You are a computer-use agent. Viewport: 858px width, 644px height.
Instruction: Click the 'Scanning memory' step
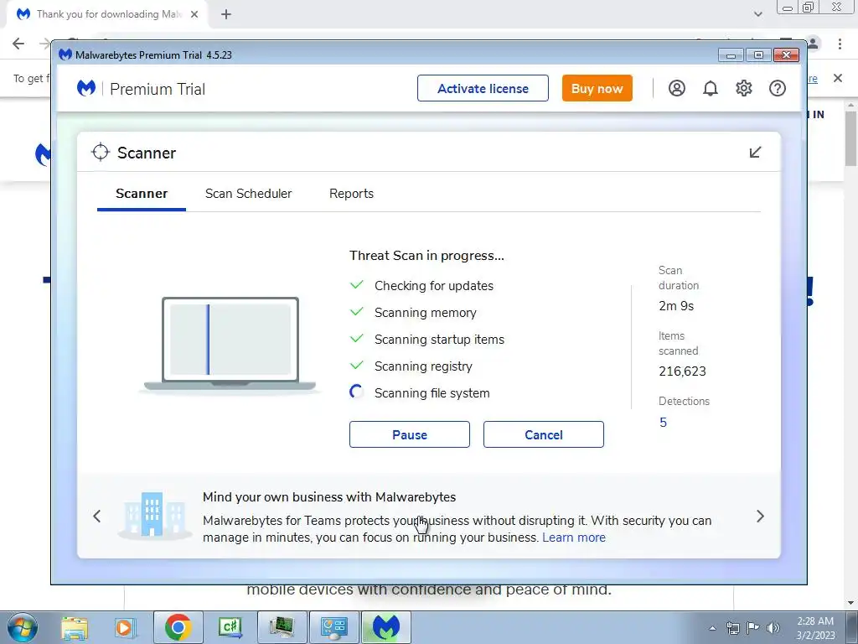(x=425, y=312)
